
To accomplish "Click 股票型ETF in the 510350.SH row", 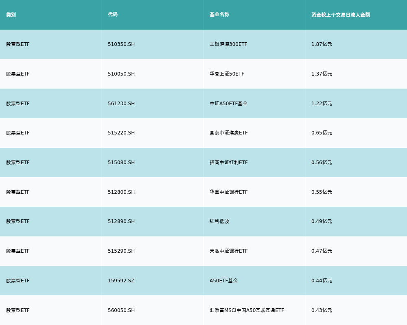I will point(18,44).
